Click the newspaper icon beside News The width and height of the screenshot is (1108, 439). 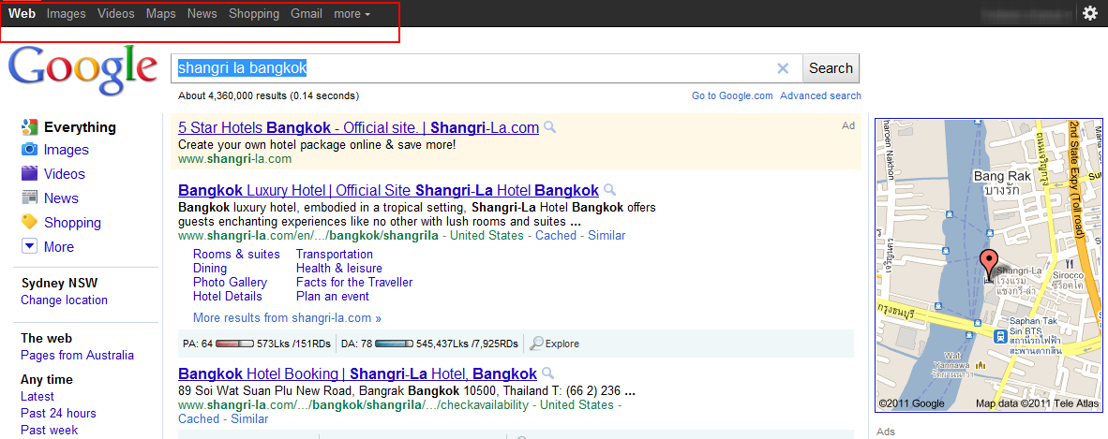[x=29, y=198]
